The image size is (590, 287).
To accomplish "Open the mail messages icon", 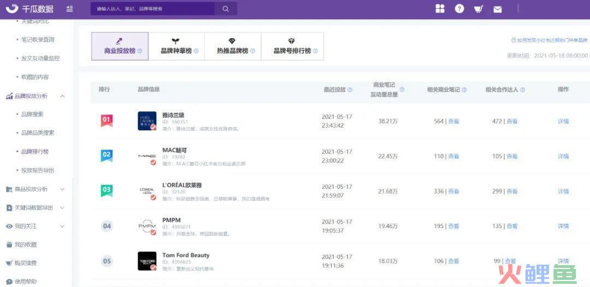I will point(498,9).
